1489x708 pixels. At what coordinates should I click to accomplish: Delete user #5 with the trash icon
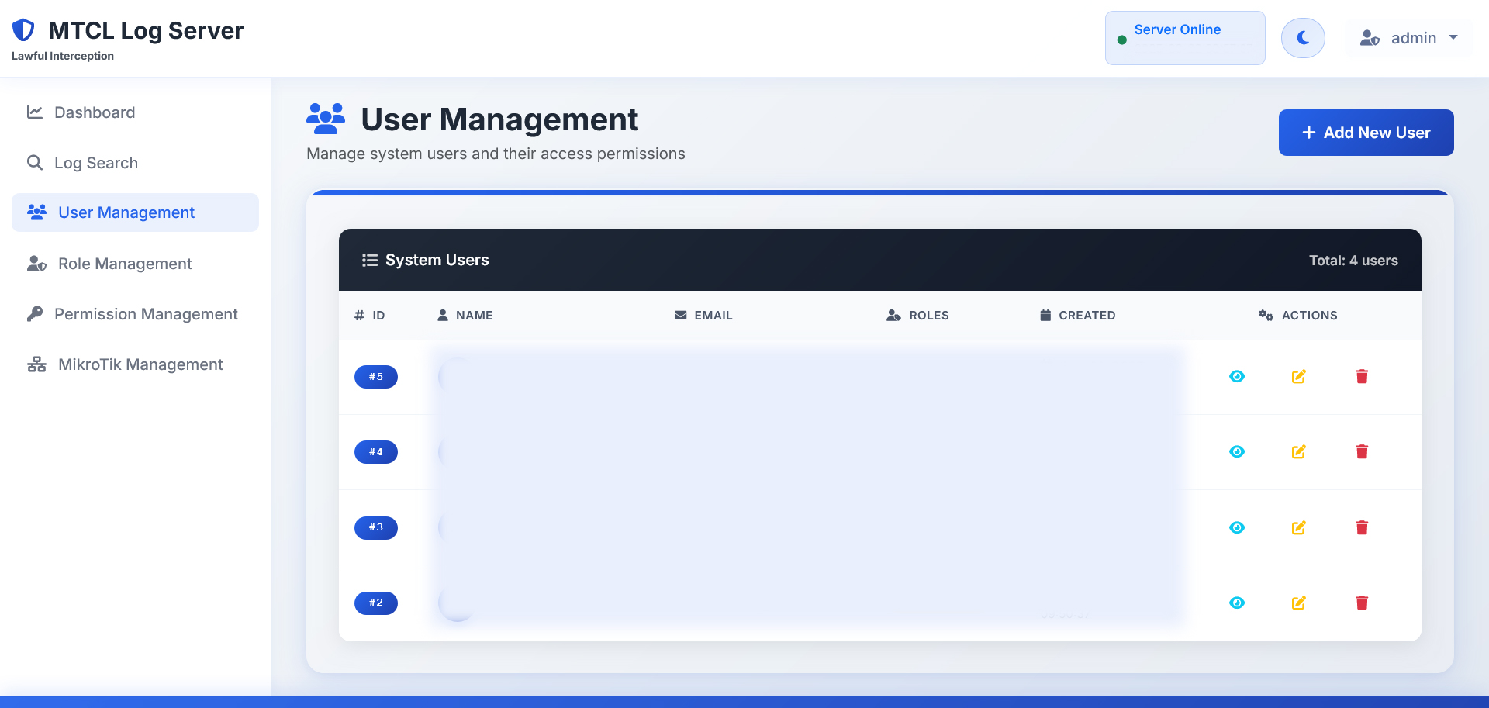[x=1361, y=377]
